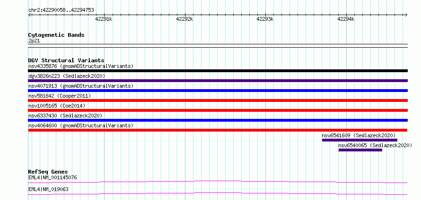421x200 pixels.
Task: Select the dgv3826n223 purple variant bar
Action: 218,81
